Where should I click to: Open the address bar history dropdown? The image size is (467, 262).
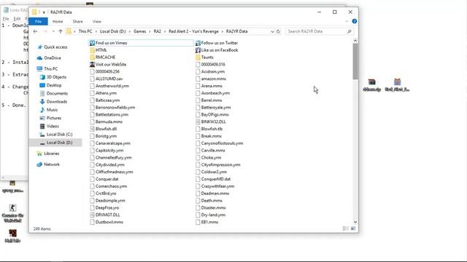click(272, 31)
